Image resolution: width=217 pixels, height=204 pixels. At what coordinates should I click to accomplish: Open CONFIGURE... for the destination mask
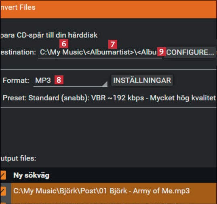pyautogui.click(x=190, y=52)
